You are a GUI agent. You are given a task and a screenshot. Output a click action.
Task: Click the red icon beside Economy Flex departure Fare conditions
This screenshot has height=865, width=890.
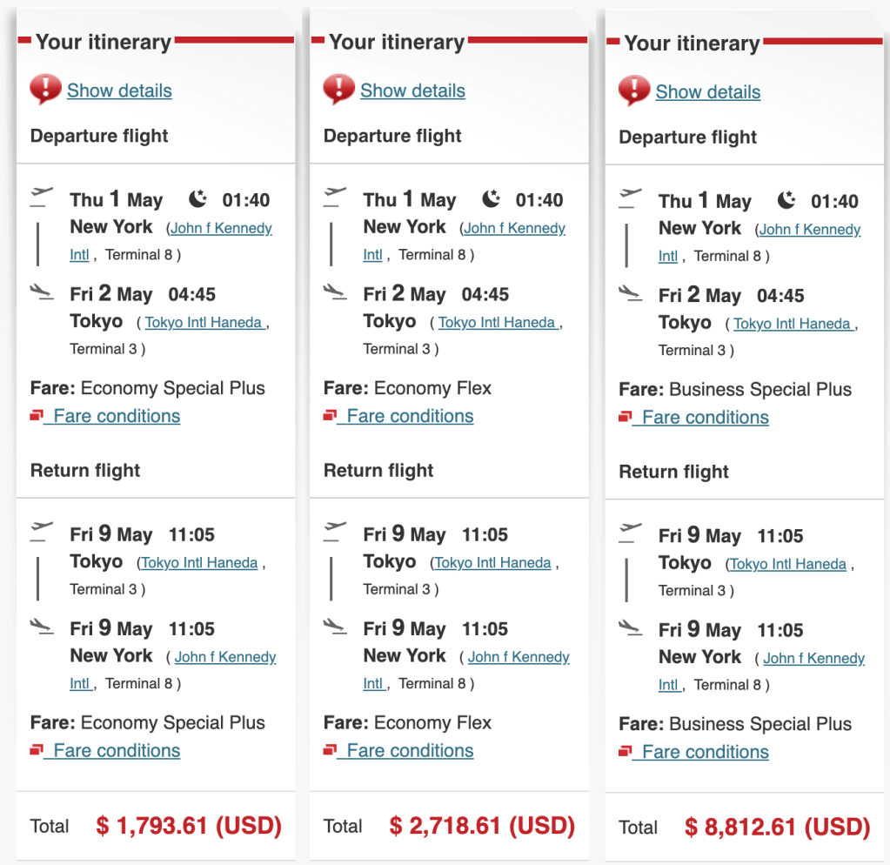point(329,416)
